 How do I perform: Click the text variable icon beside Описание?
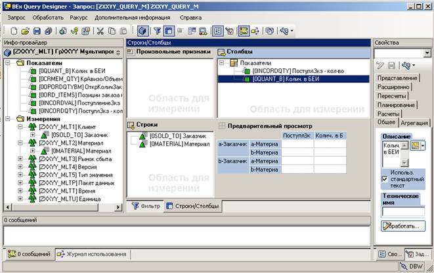(x=416, y=145)
